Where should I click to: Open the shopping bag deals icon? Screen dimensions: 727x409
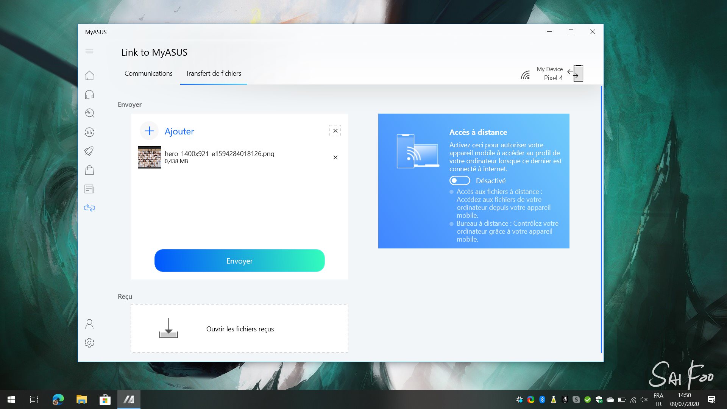tap(89, 170)
